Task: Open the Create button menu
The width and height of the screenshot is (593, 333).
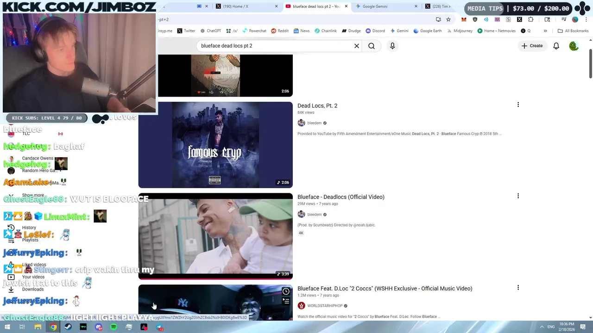Action: coord(532,46)
